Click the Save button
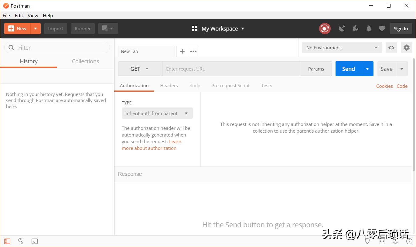 tap(387, 69)
